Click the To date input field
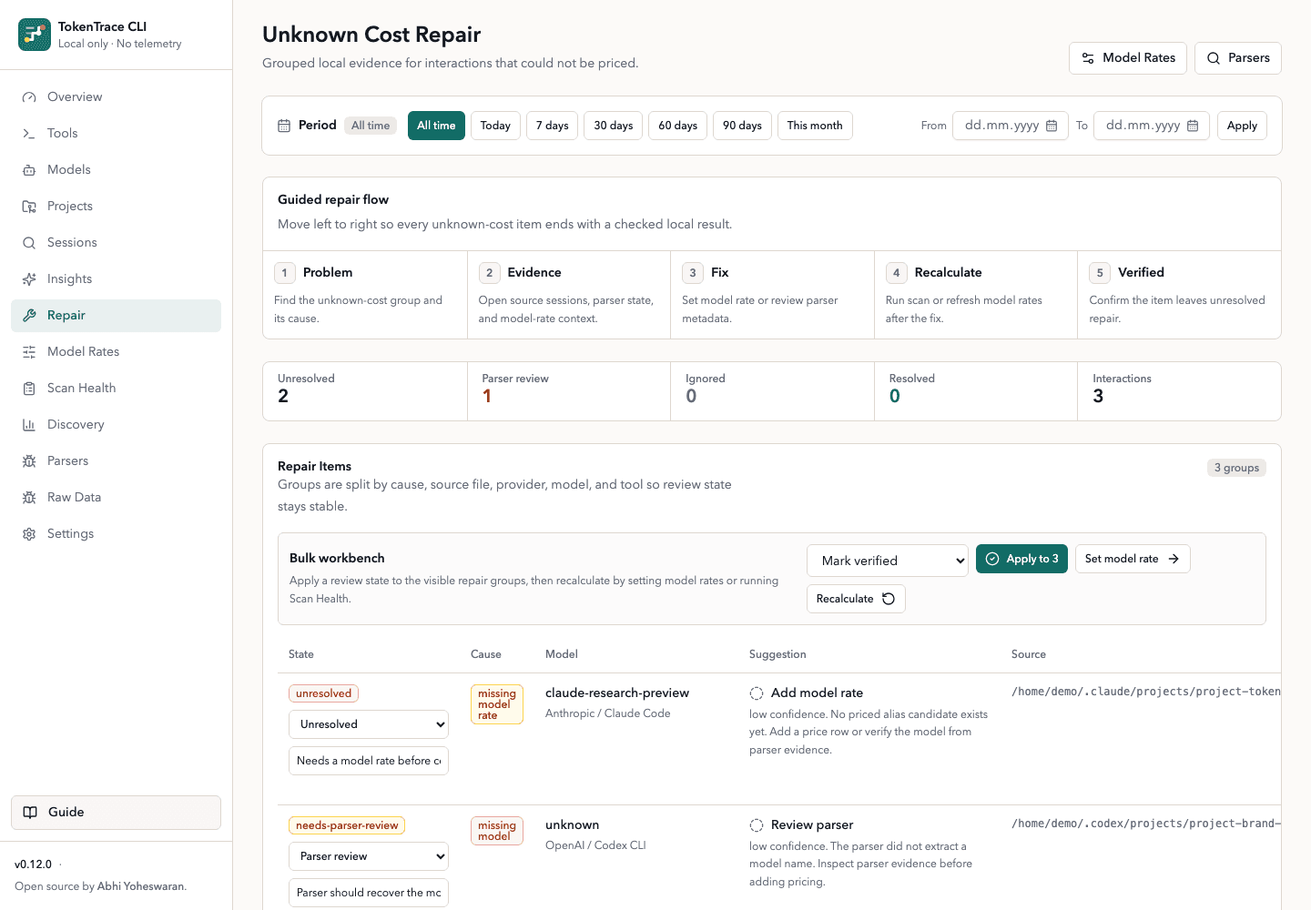 pos(1152,126)
